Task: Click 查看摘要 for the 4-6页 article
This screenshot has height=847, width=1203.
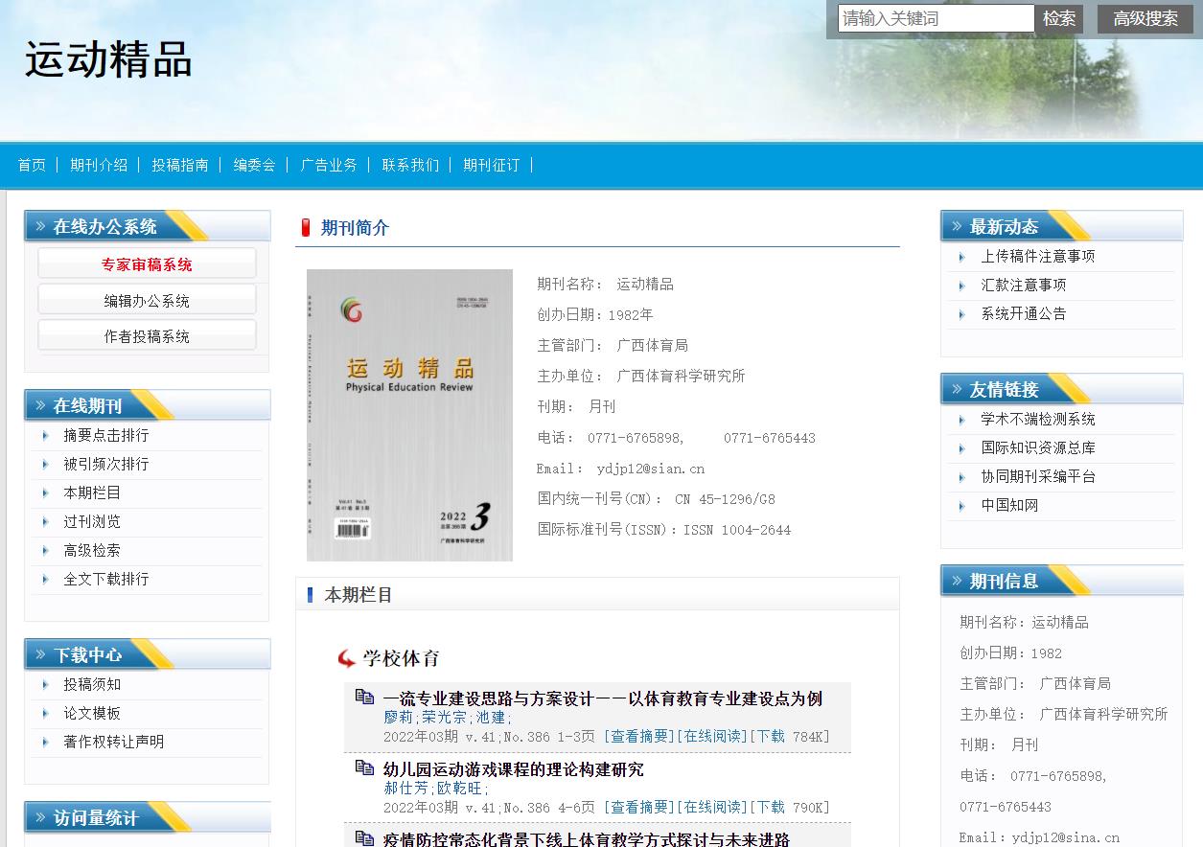Action: [x=639, y=808]
